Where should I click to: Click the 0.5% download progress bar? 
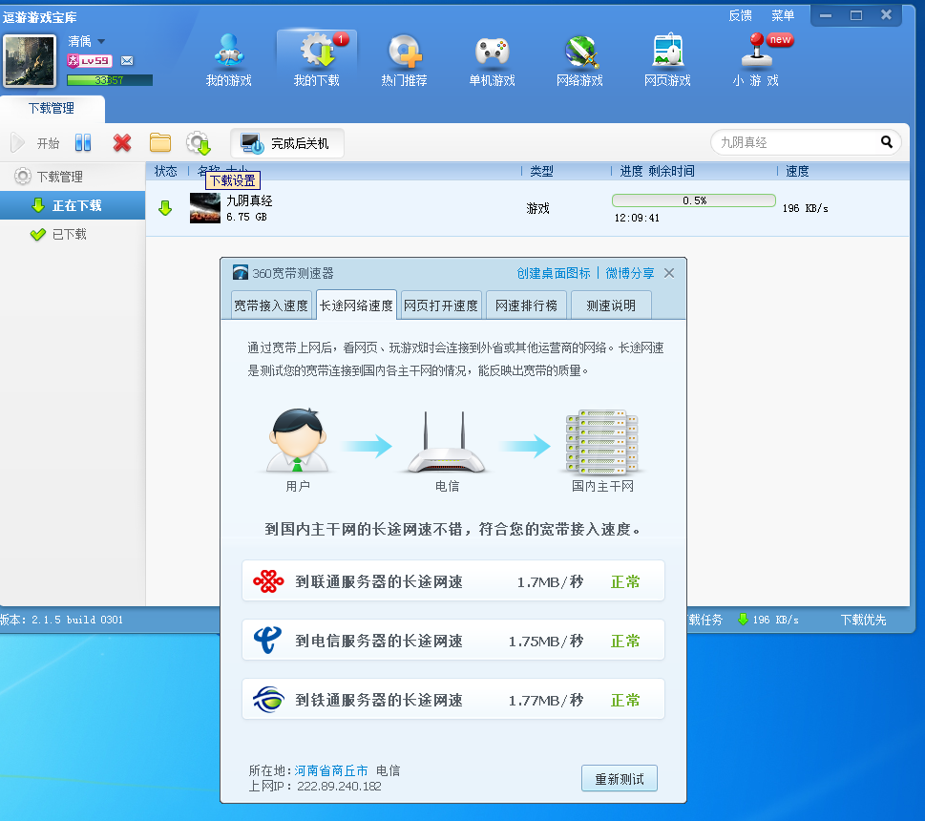point(694,200)
